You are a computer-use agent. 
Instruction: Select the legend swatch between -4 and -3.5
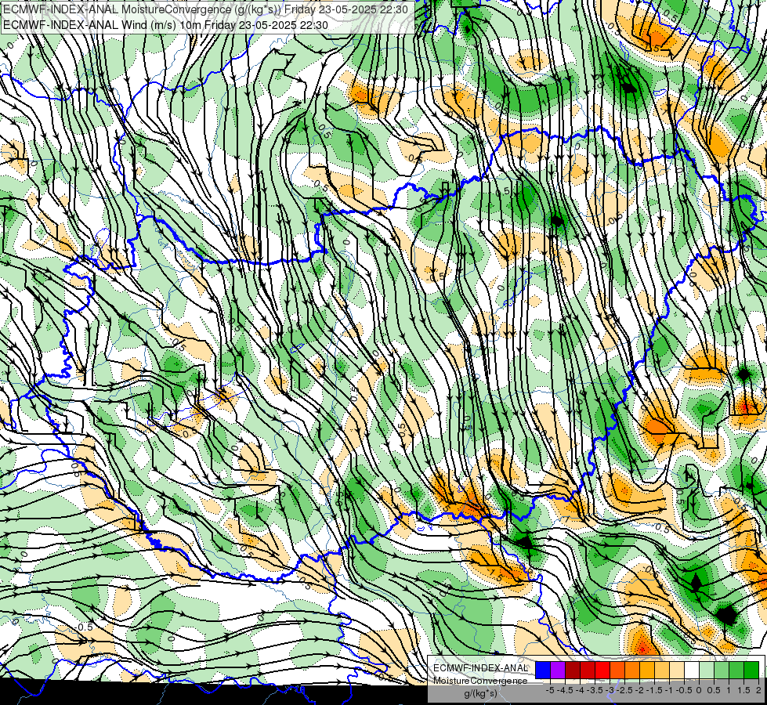(588, 670)
